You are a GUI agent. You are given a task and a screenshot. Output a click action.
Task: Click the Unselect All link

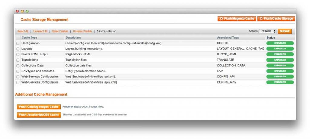[x=40, y=31]
